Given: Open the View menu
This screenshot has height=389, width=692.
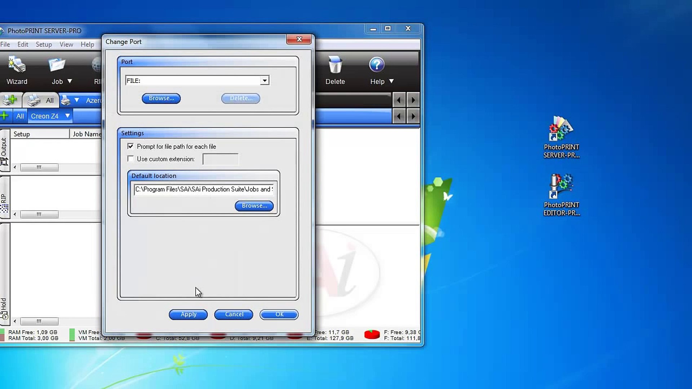Looking at the screenshot, I should [66, 44].
